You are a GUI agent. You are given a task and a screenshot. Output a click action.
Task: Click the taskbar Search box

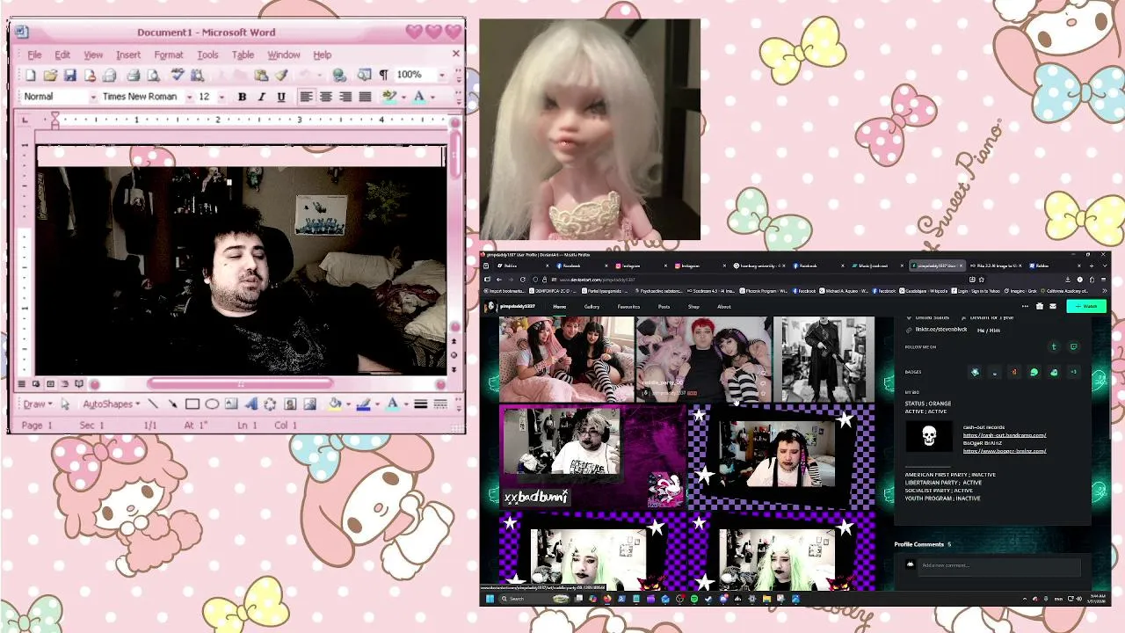coord(536,599)
